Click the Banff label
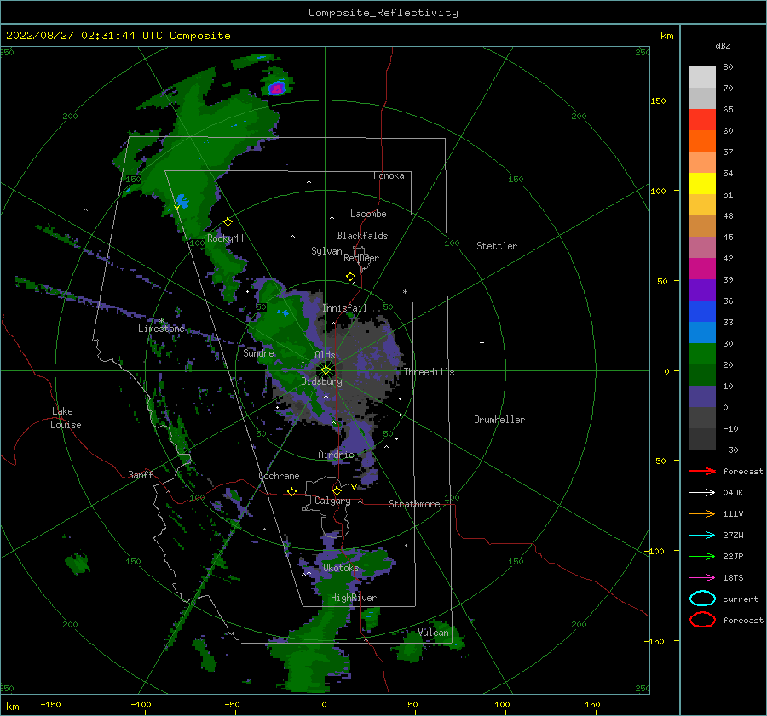Screen dimensions: 767x716 (x=141, y=474)
